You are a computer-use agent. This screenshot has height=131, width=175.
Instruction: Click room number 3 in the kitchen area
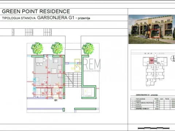[44, 82]
